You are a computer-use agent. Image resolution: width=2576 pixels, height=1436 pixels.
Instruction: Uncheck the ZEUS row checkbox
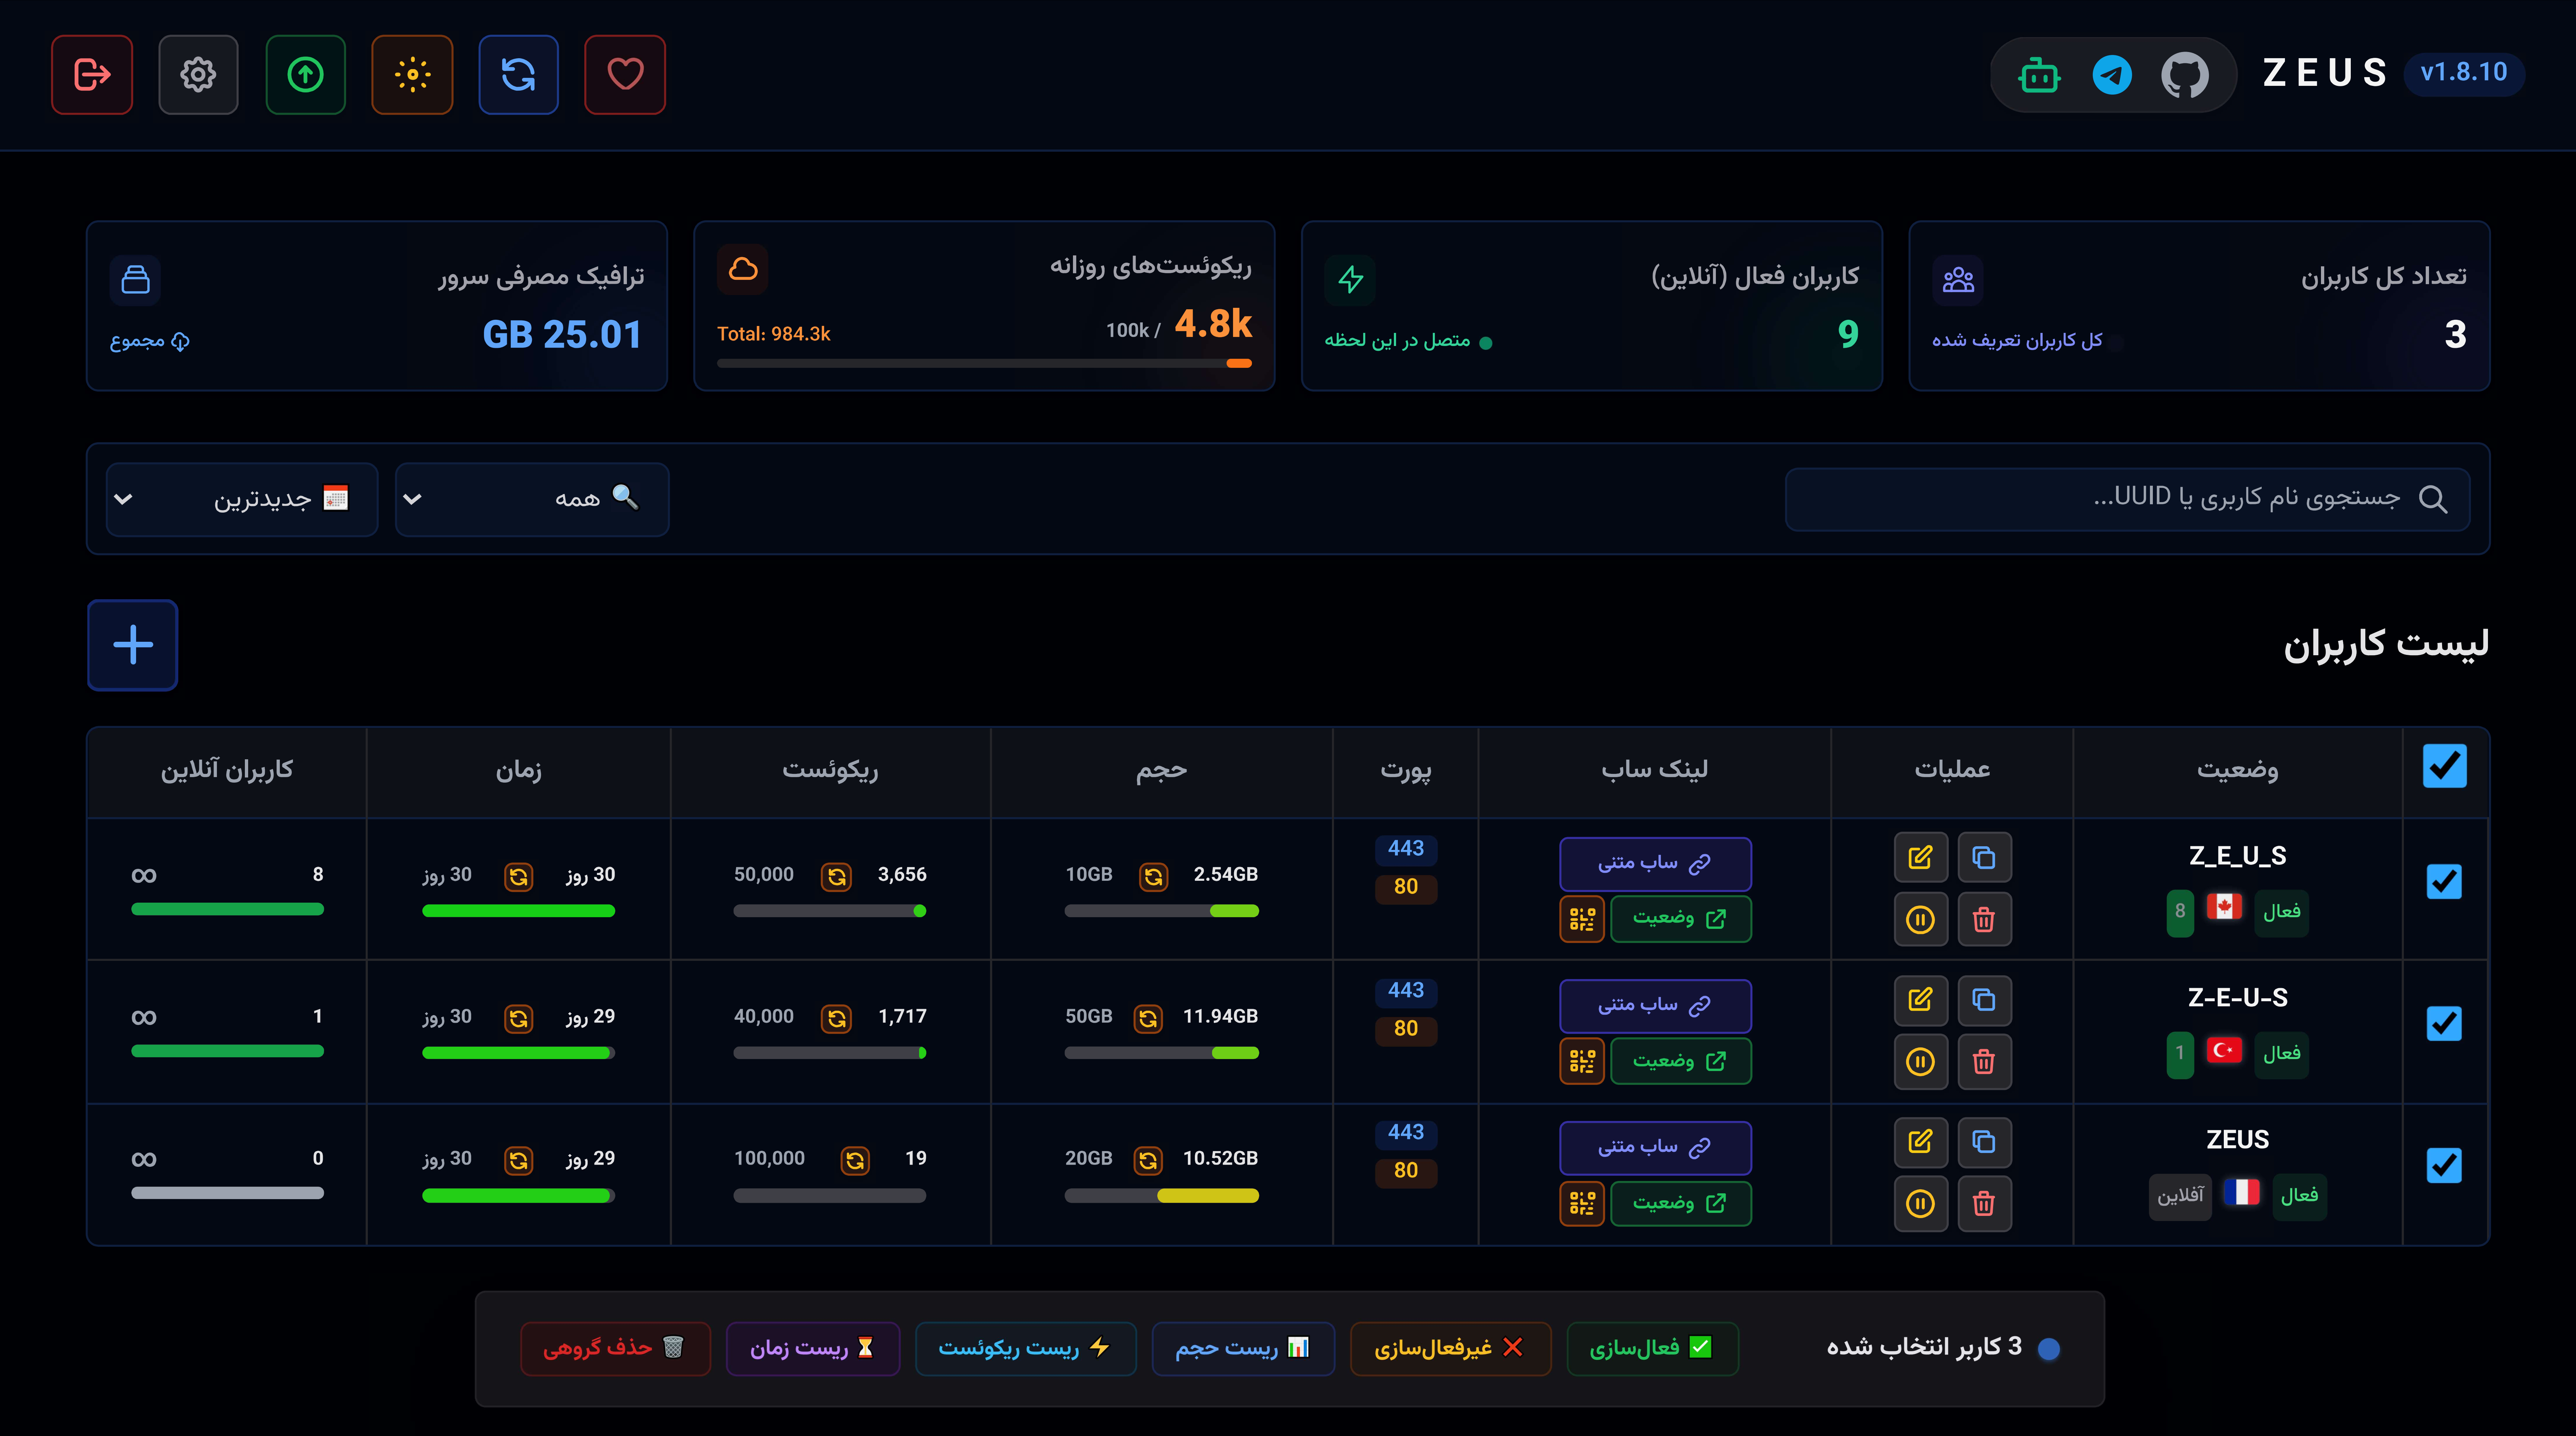(2444, 1166)
